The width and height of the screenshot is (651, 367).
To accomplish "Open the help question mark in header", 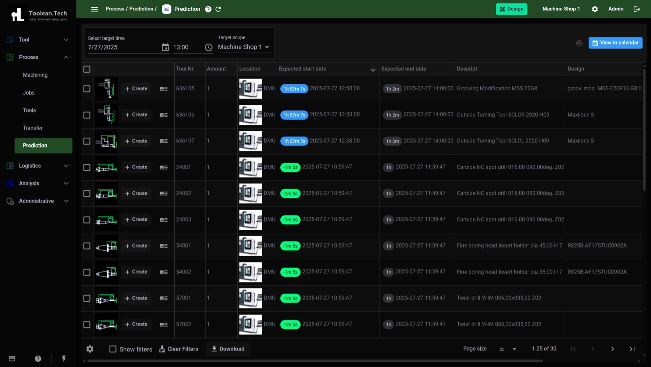I will click(x=208, y=9).
